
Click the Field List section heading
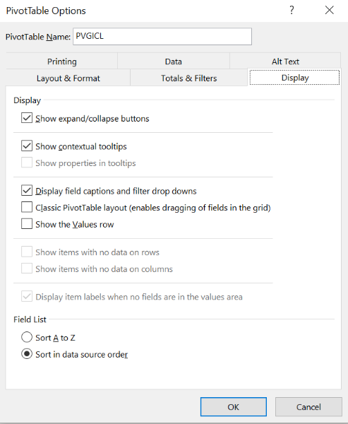click(30, 319)
